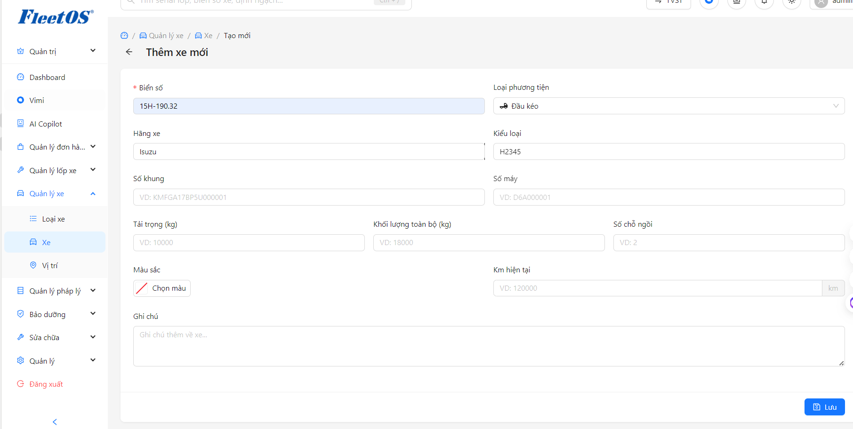The height and width of the screenshot is (429, 853).
Task: Expand the Quản trị menu
Action: coord(55,51)
